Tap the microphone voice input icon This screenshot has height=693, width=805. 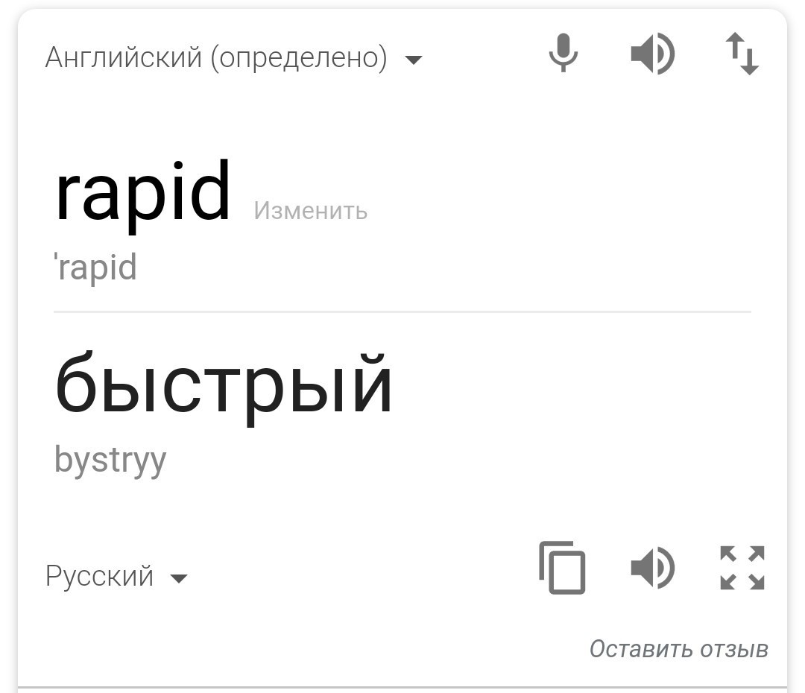point(563,54)
